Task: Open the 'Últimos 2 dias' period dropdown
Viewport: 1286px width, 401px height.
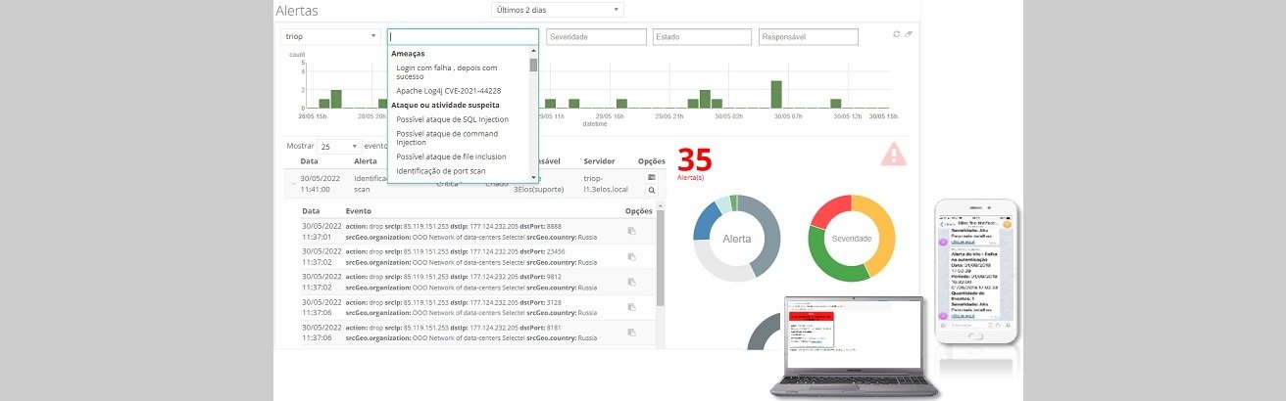Action: (557, 10)
